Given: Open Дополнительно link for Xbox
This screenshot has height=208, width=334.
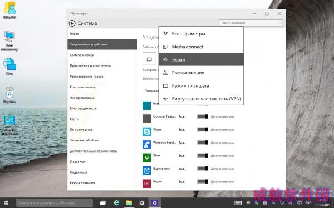Looking at the screenshot, I should pos(222,156).
